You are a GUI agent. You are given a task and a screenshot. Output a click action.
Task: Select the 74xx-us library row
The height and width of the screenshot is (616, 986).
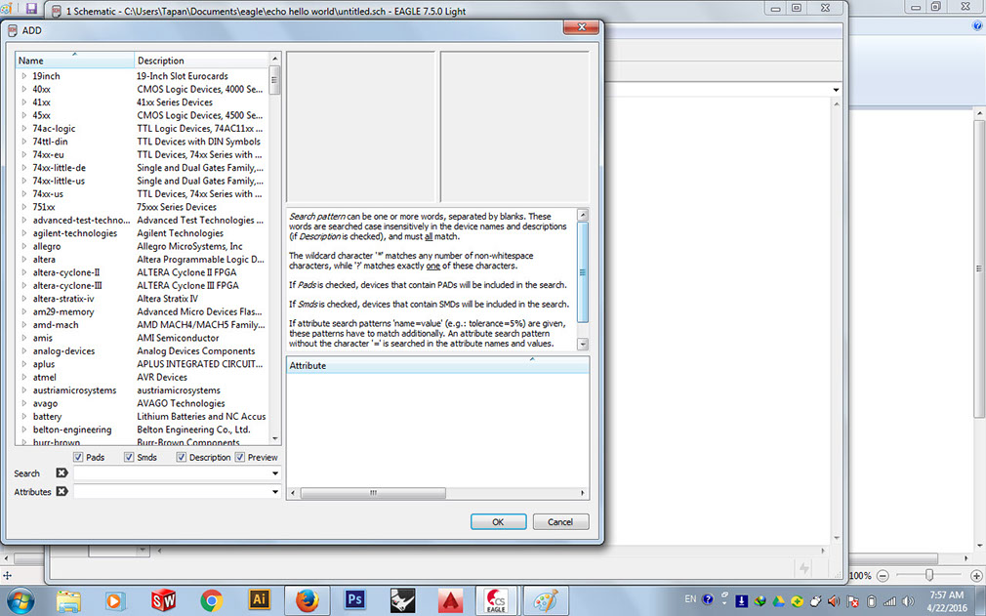point(143,193)
